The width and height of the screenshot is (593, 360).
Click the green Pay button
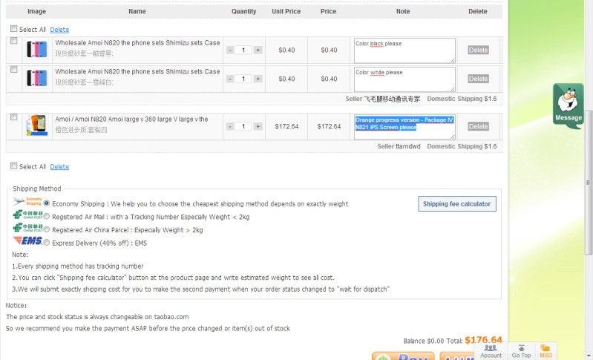[x=403, y=356]
